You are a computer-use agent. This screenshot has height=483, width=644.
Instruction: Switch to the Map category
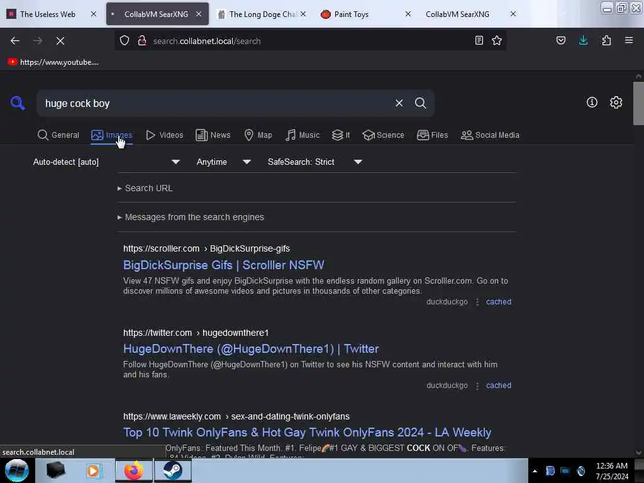258,135
